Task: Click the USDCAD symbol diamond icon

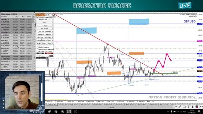Action: tap(2, 27)
